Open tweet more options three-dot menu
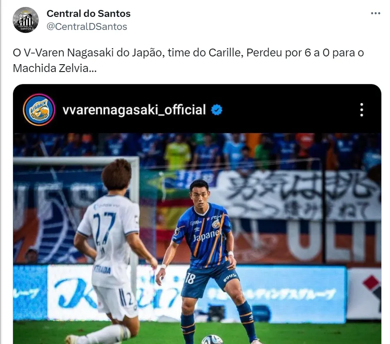This screenshot has height=344, width=390. (375, 13)
